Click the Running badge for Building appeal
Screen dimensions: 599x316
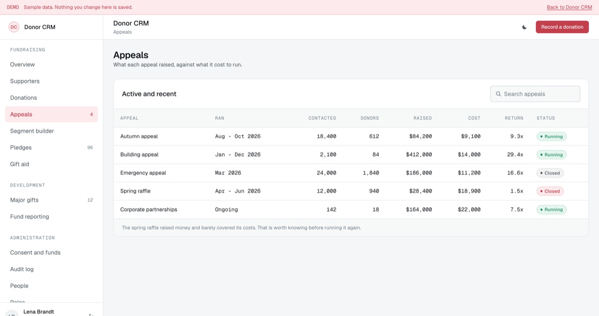pyautogui.click(x=551, y=155)
